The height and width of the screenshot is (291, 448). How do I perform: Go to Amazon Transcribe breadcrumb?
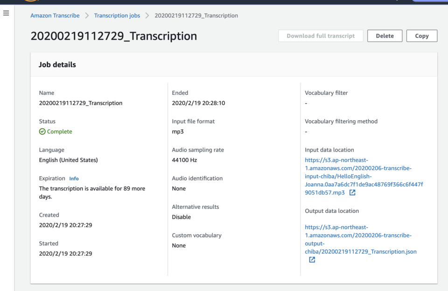pos(55,15)
